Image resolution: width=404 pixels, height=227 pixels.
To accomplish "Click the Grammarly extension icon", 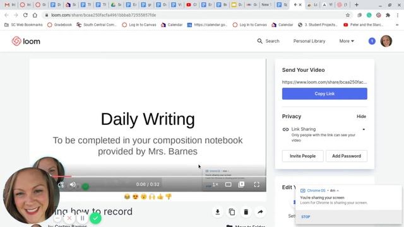I will pyautogui.click(x=369, y=15).
